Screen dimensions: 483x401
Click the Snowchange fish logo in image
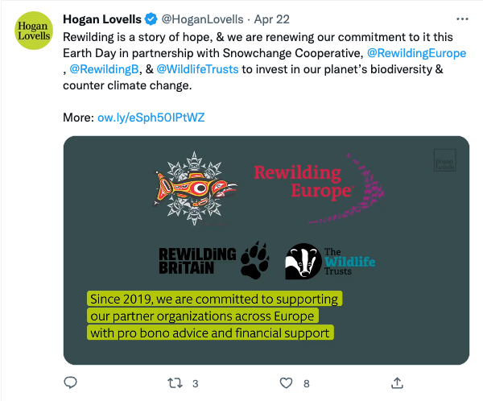click(x=195, y=188)
